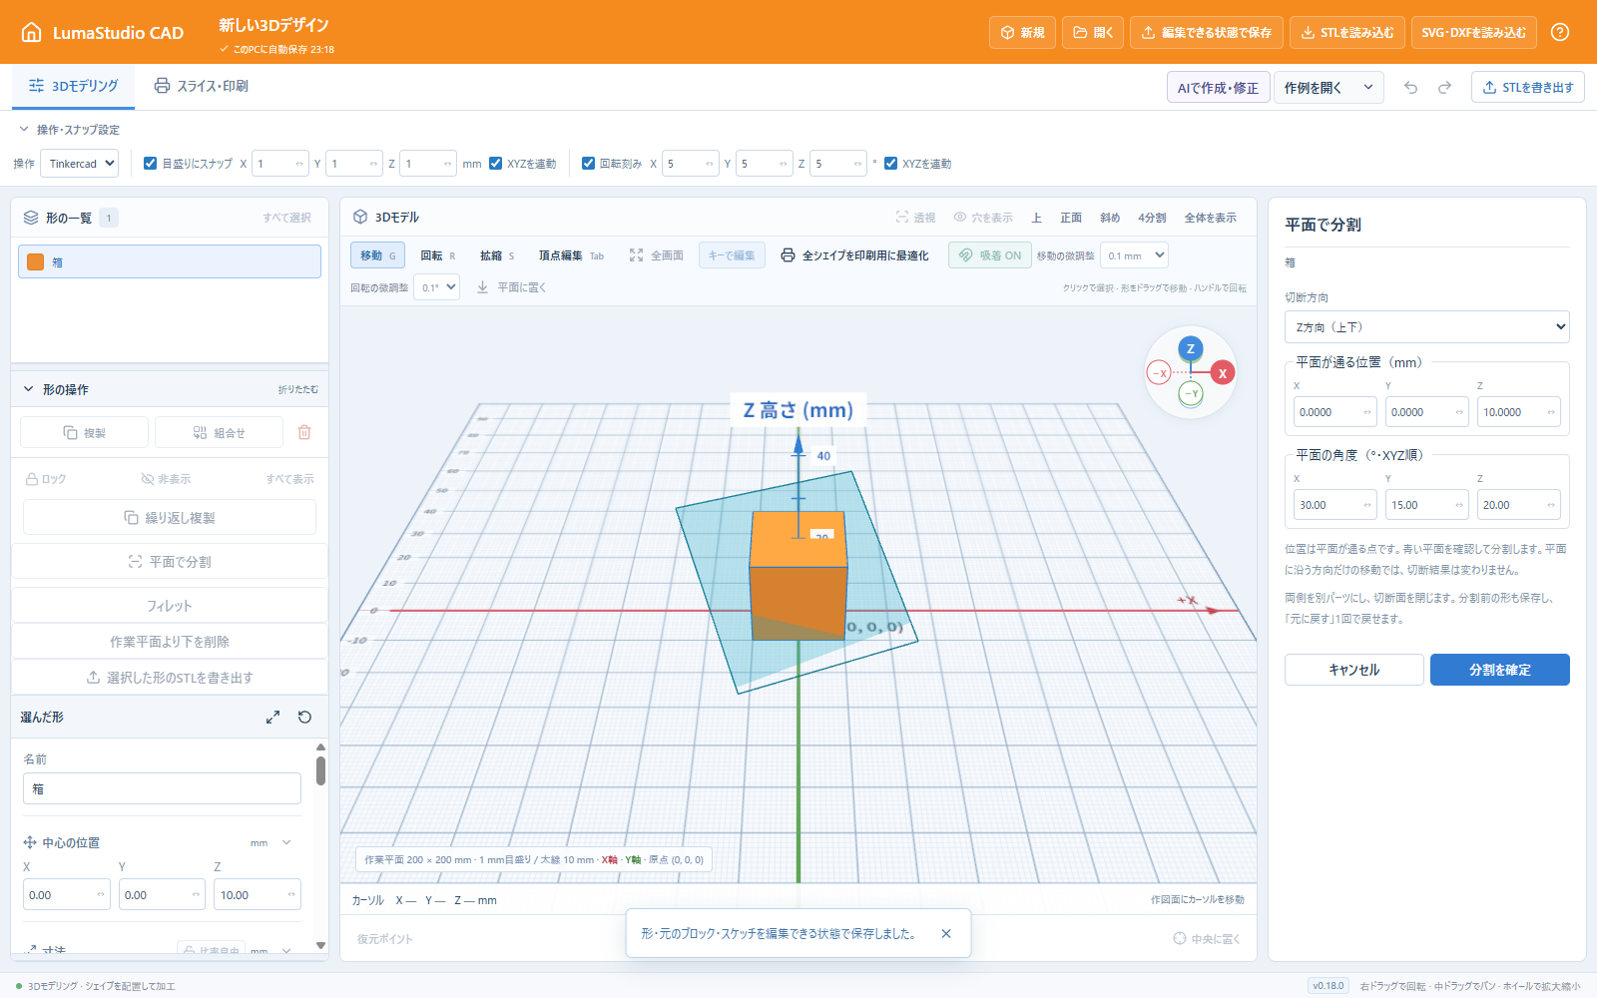Screen dimensions: 1597x998
Task: Open the 操作 Tinkercad dropdown
Action: pyautogui.click(x=79, y=163)
